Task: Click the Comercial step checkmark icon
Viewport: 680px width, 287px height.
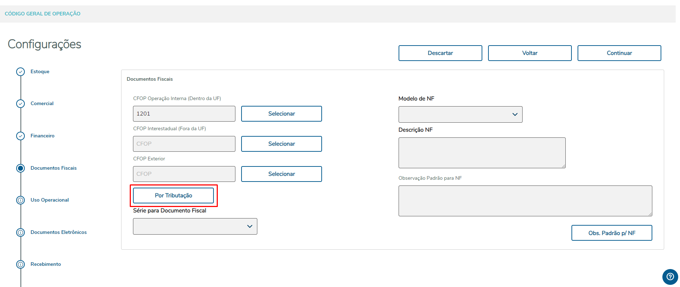Action: pos(20,104)
